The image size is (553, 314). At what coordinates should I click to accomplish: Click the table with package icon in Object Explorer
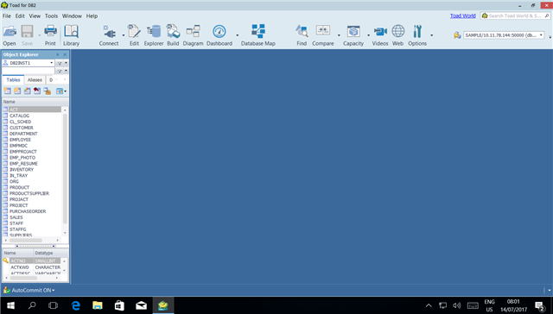[48, 91]
